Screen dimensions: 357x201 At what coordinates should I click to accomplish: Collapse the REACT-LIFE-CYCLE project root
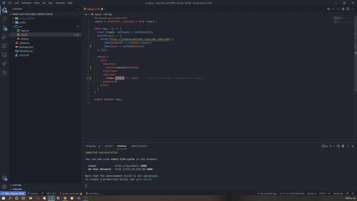(32, 14)
